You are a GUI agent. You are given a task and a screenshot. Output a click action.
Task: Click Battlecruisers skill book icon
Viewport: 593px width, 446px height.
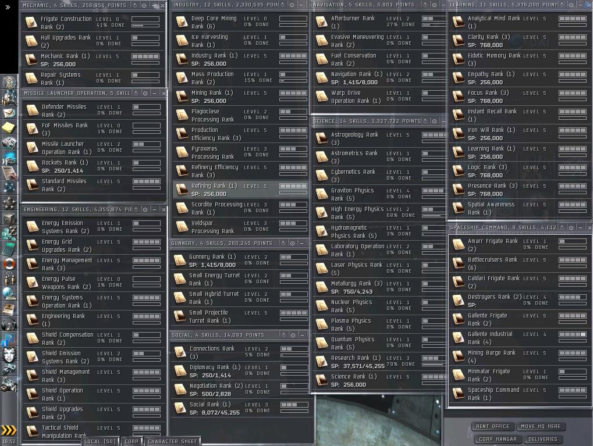click(x=458, y=264)
